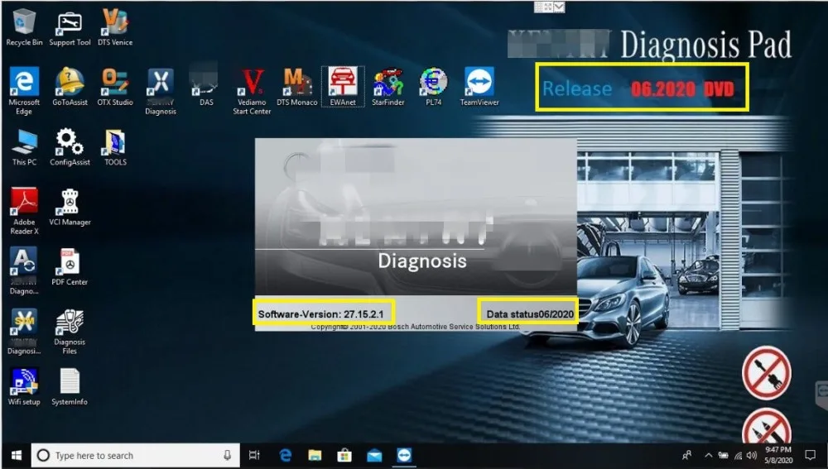Open GoToAssist shortcut
Screen dimensions: 828x469
point(70,87)
